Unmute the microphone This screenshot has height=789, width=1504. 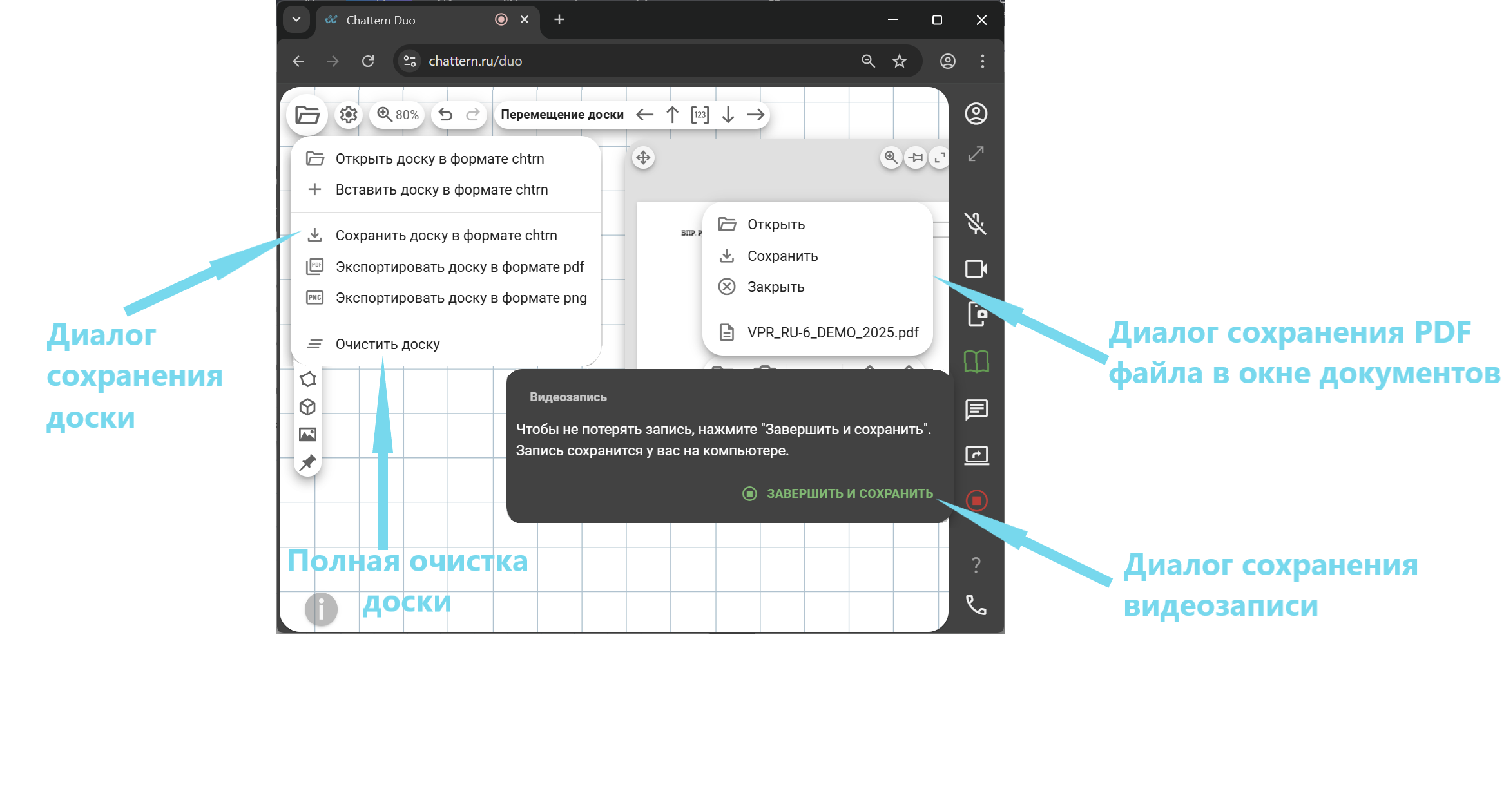pyautogui.click(x=976, y=223)
